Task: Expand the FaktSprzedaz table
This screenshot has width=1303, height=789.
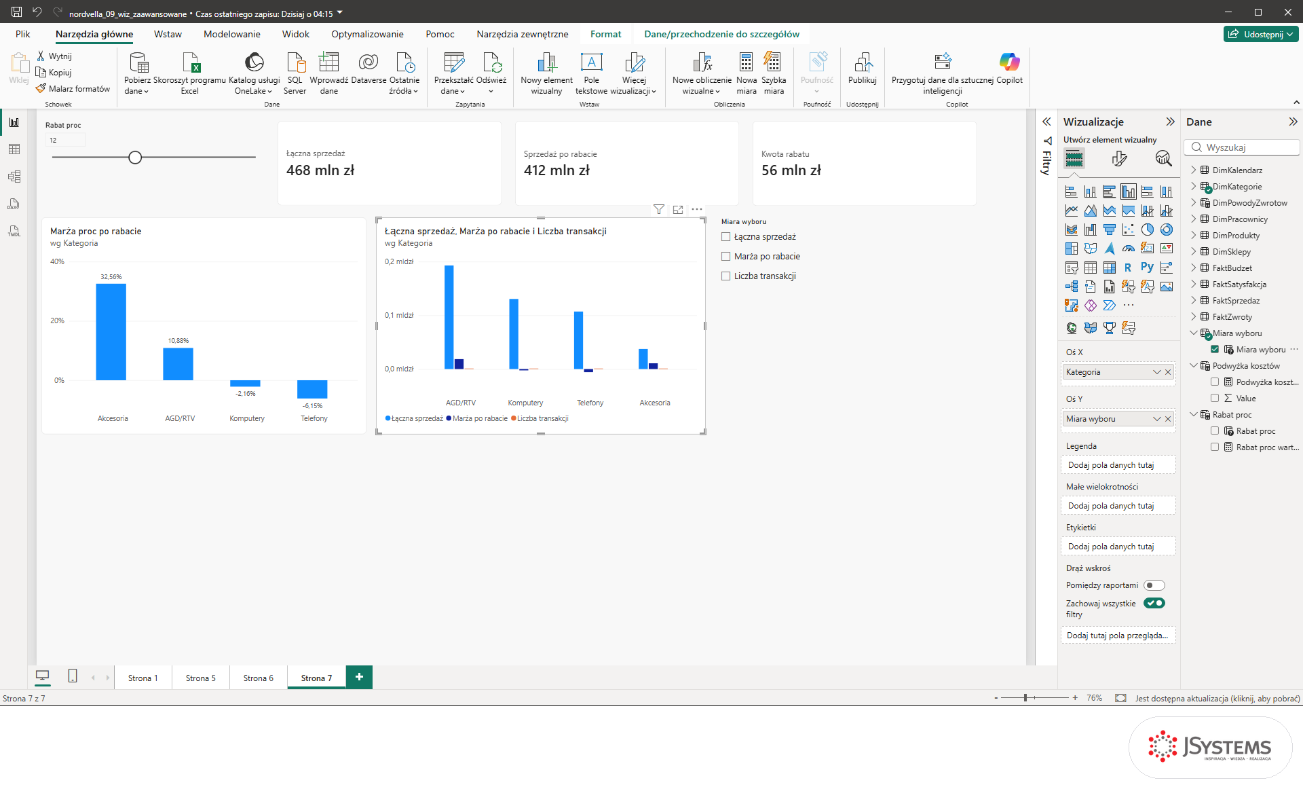Action: (1194, 301)
